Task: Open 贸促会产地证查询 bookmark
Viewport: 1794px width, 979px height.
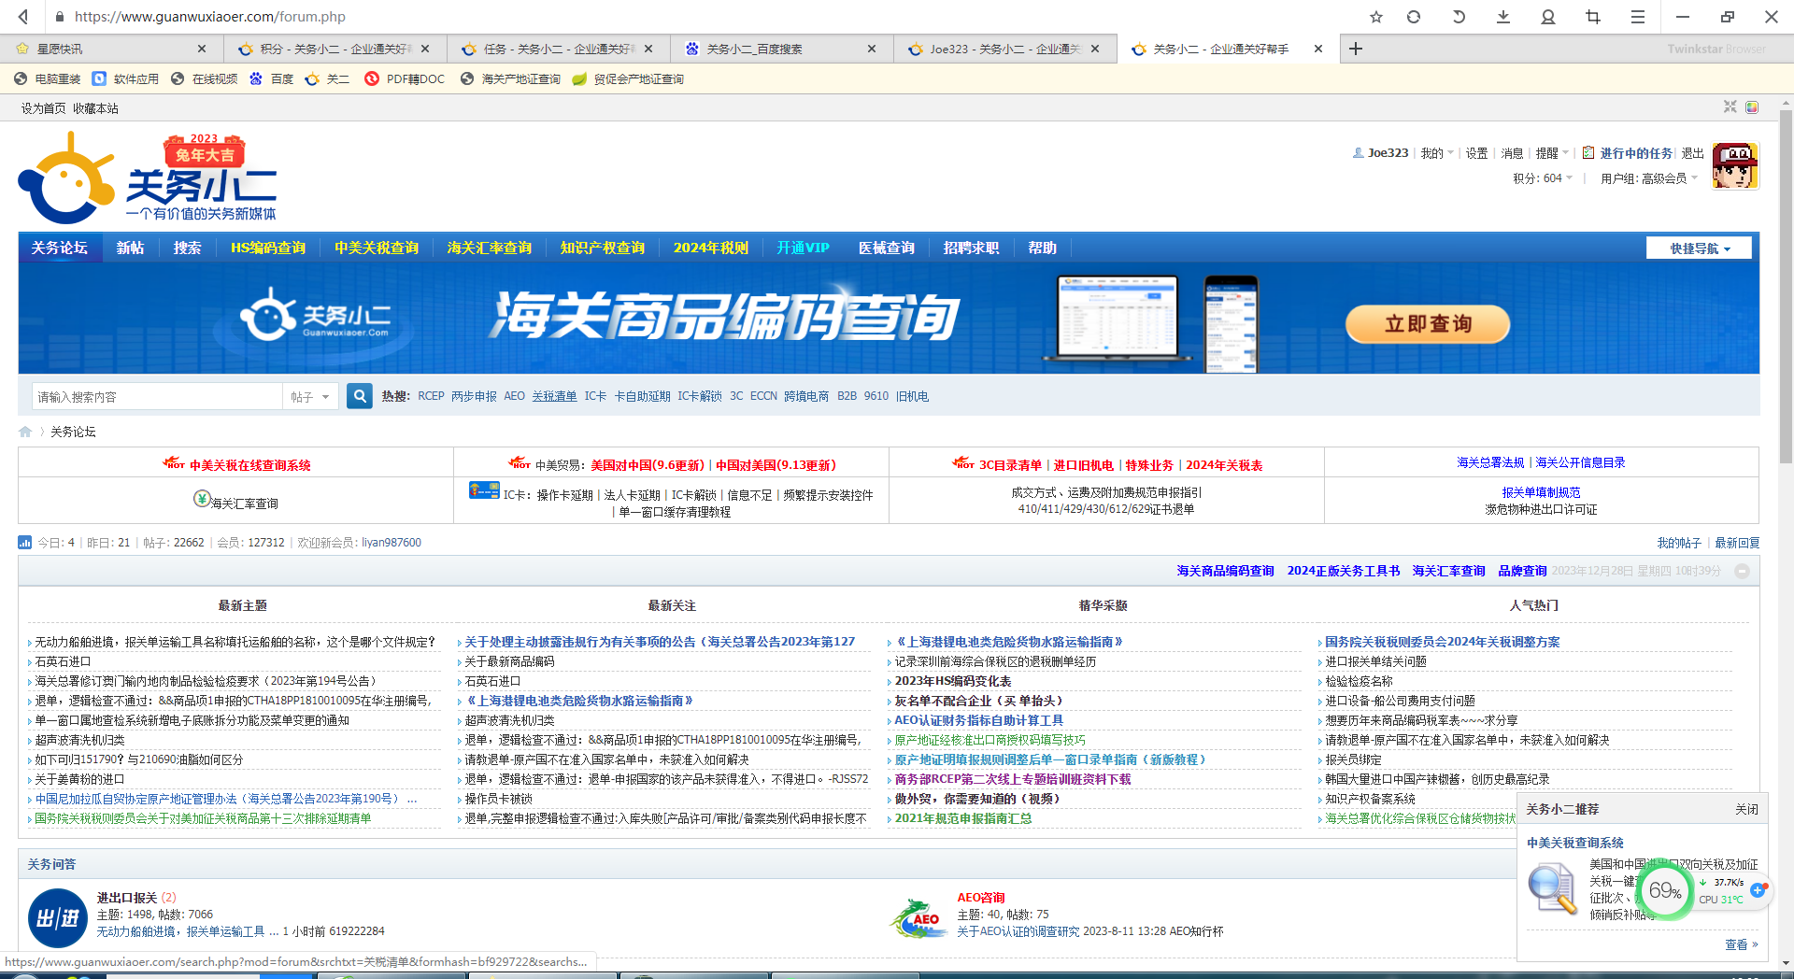Action: [x=628, y=79]
